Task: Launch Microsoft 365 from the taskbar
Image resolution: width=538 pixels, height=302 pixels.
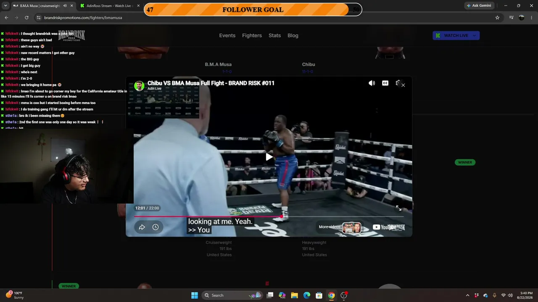Action: (x=282, y=295)
